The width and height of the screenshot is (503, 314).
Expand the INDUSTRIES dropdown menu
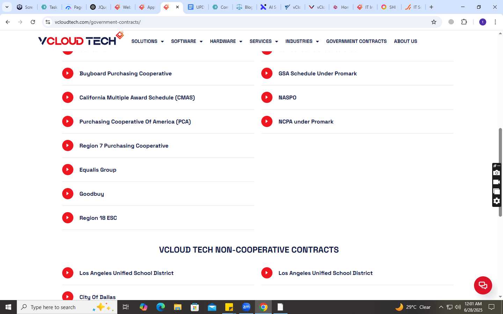coord(302,41)
